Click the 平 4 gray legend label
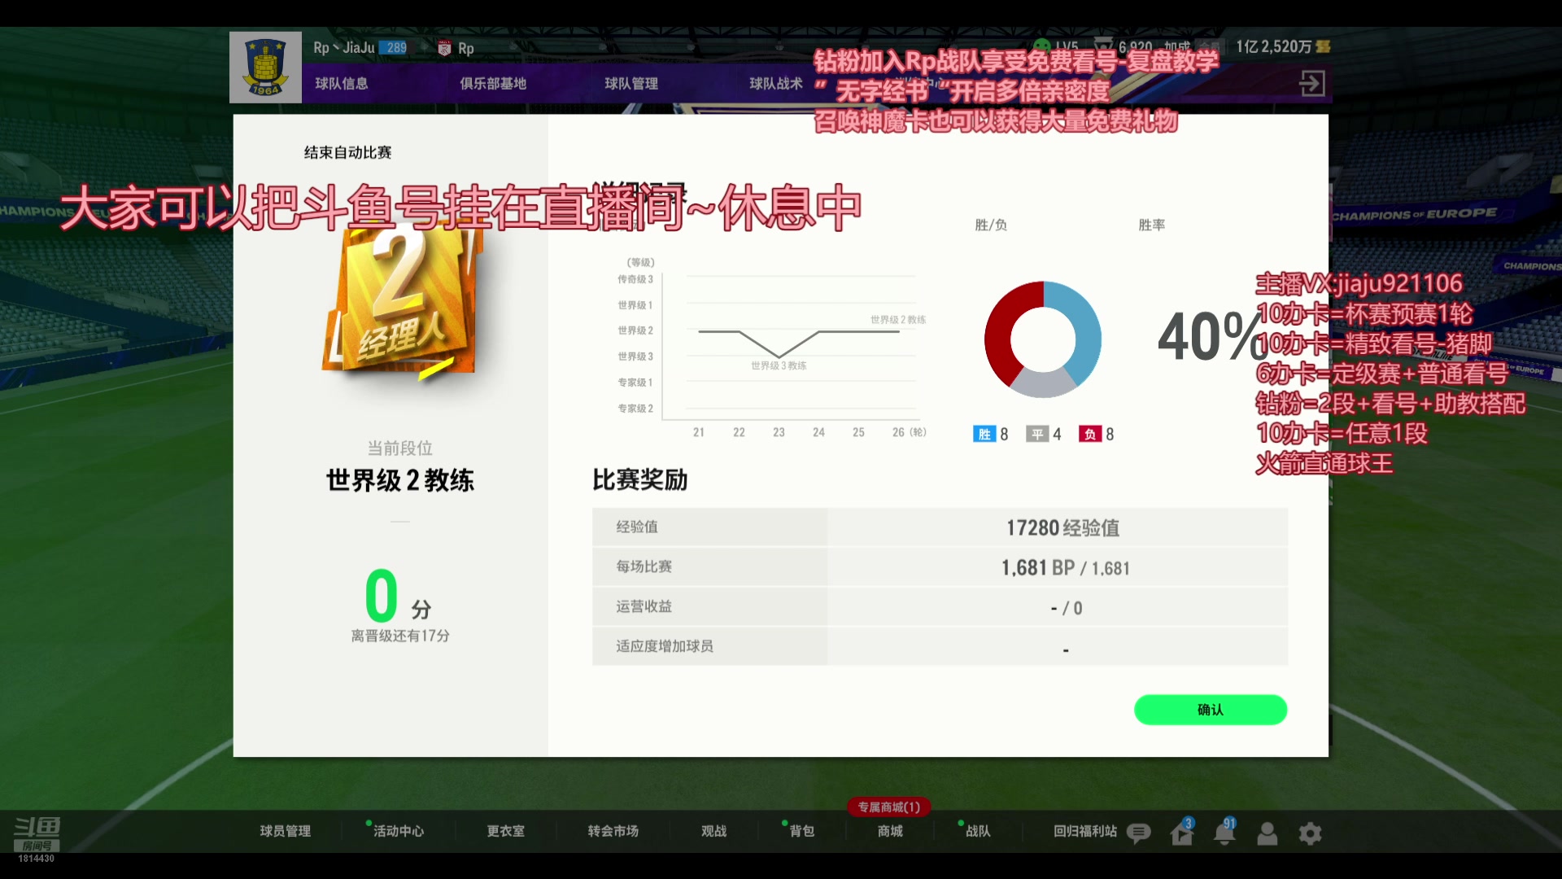Viewport: 1562px width, 879px height. click(x=1044, y=435)
